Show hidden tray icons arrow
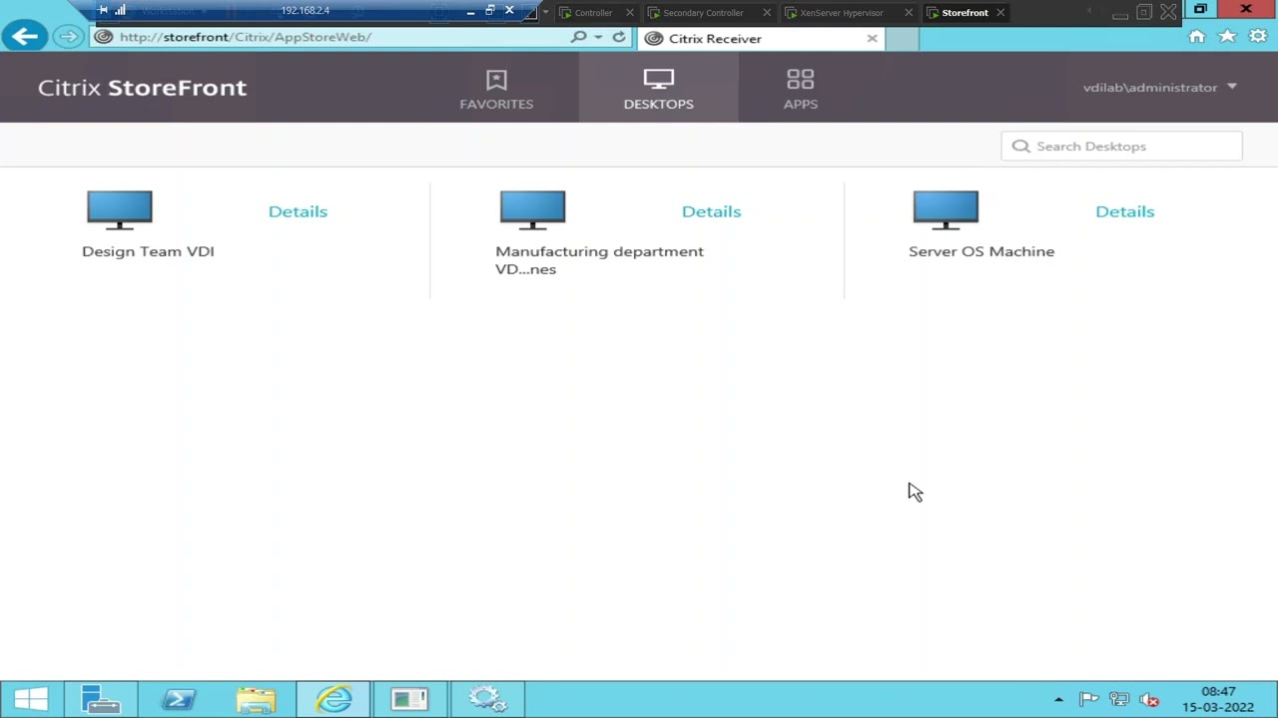This screenshot has width=1278, height=718. (x=1058, y=700)
